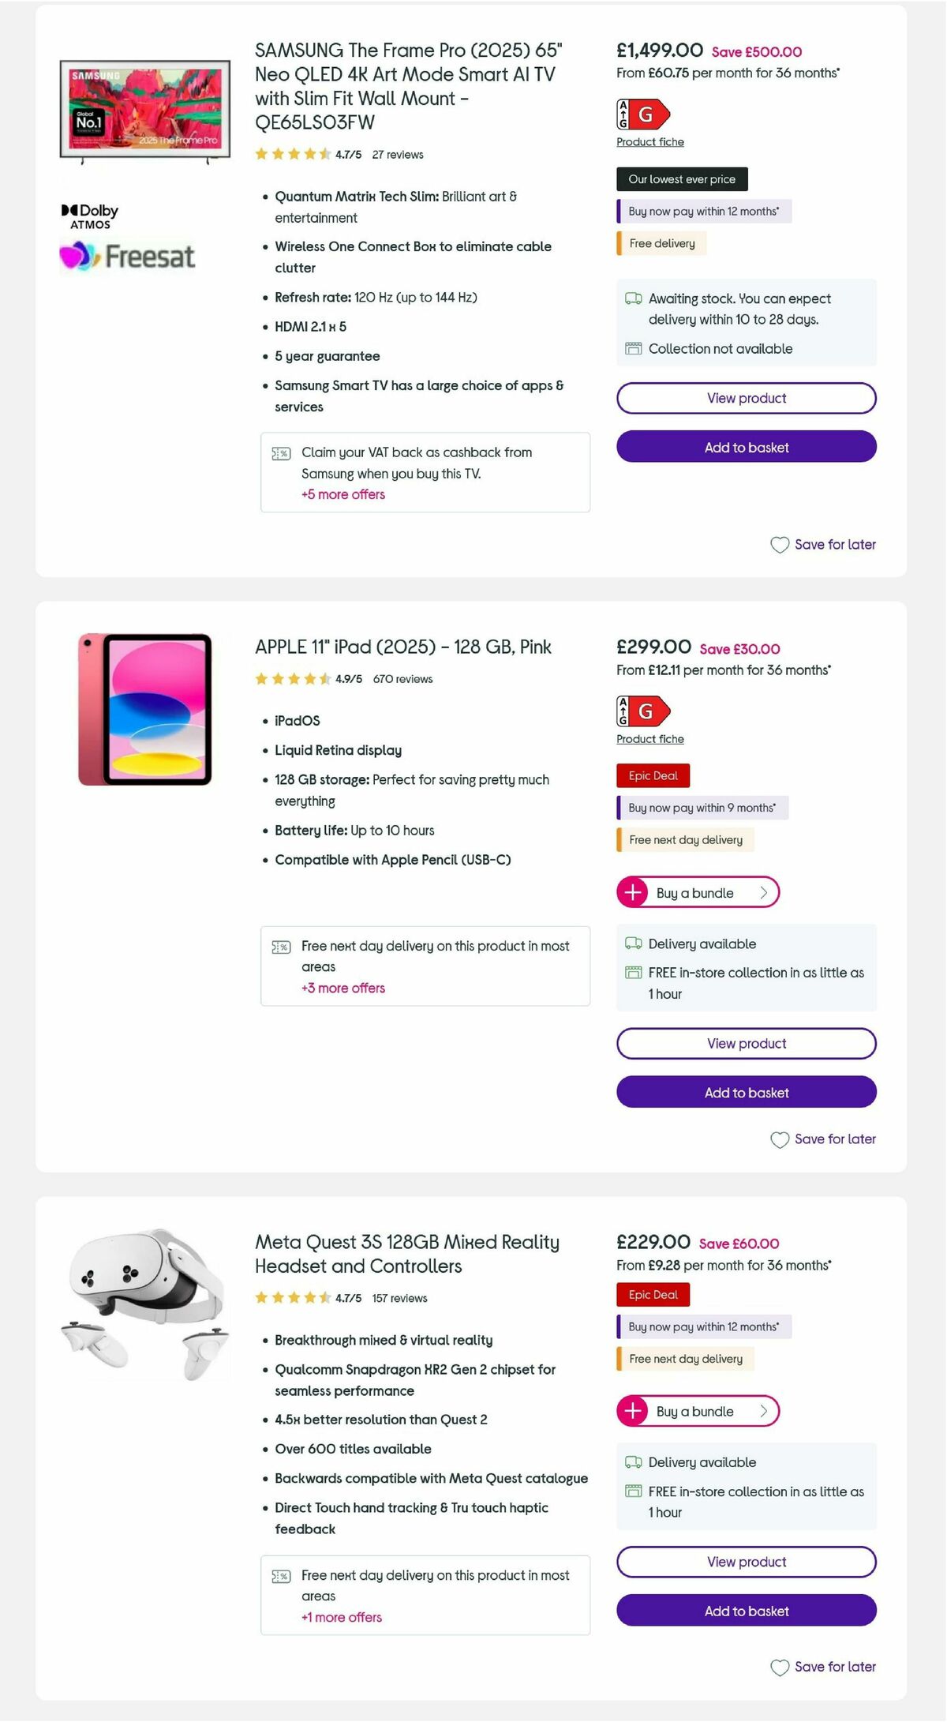
Task: Click the star rating for the iPad reviews
Action: point(291,678)
